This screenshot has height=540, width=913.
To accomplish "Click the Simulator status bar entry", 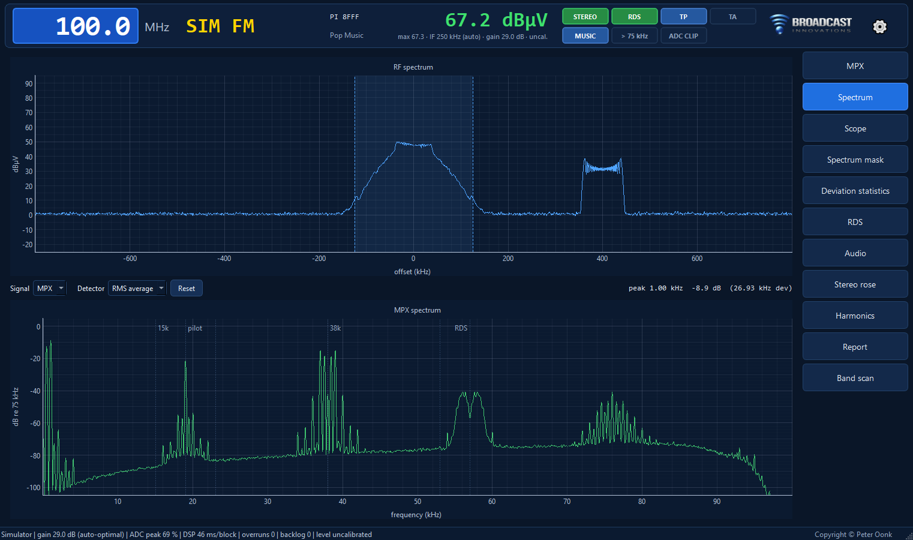I will pos(17,535).
